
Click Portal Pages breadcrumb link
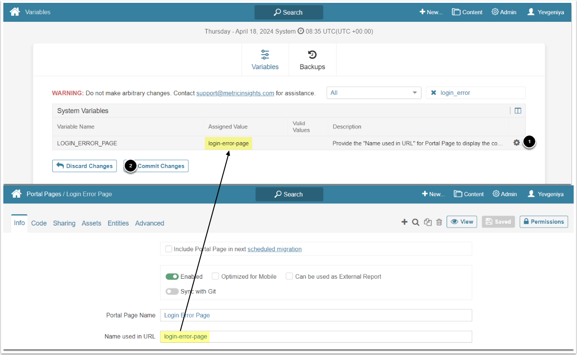44,194
